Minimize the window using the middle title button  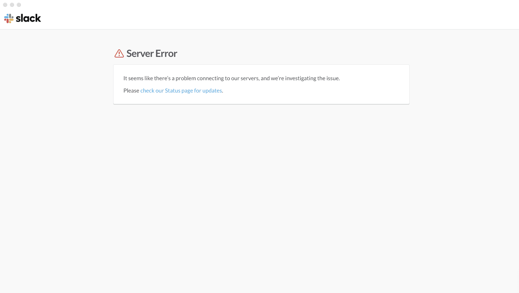12,5
